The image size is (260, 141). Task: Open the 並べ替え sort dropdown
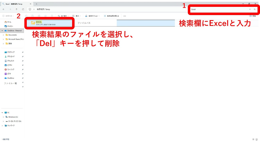point(63,16)
